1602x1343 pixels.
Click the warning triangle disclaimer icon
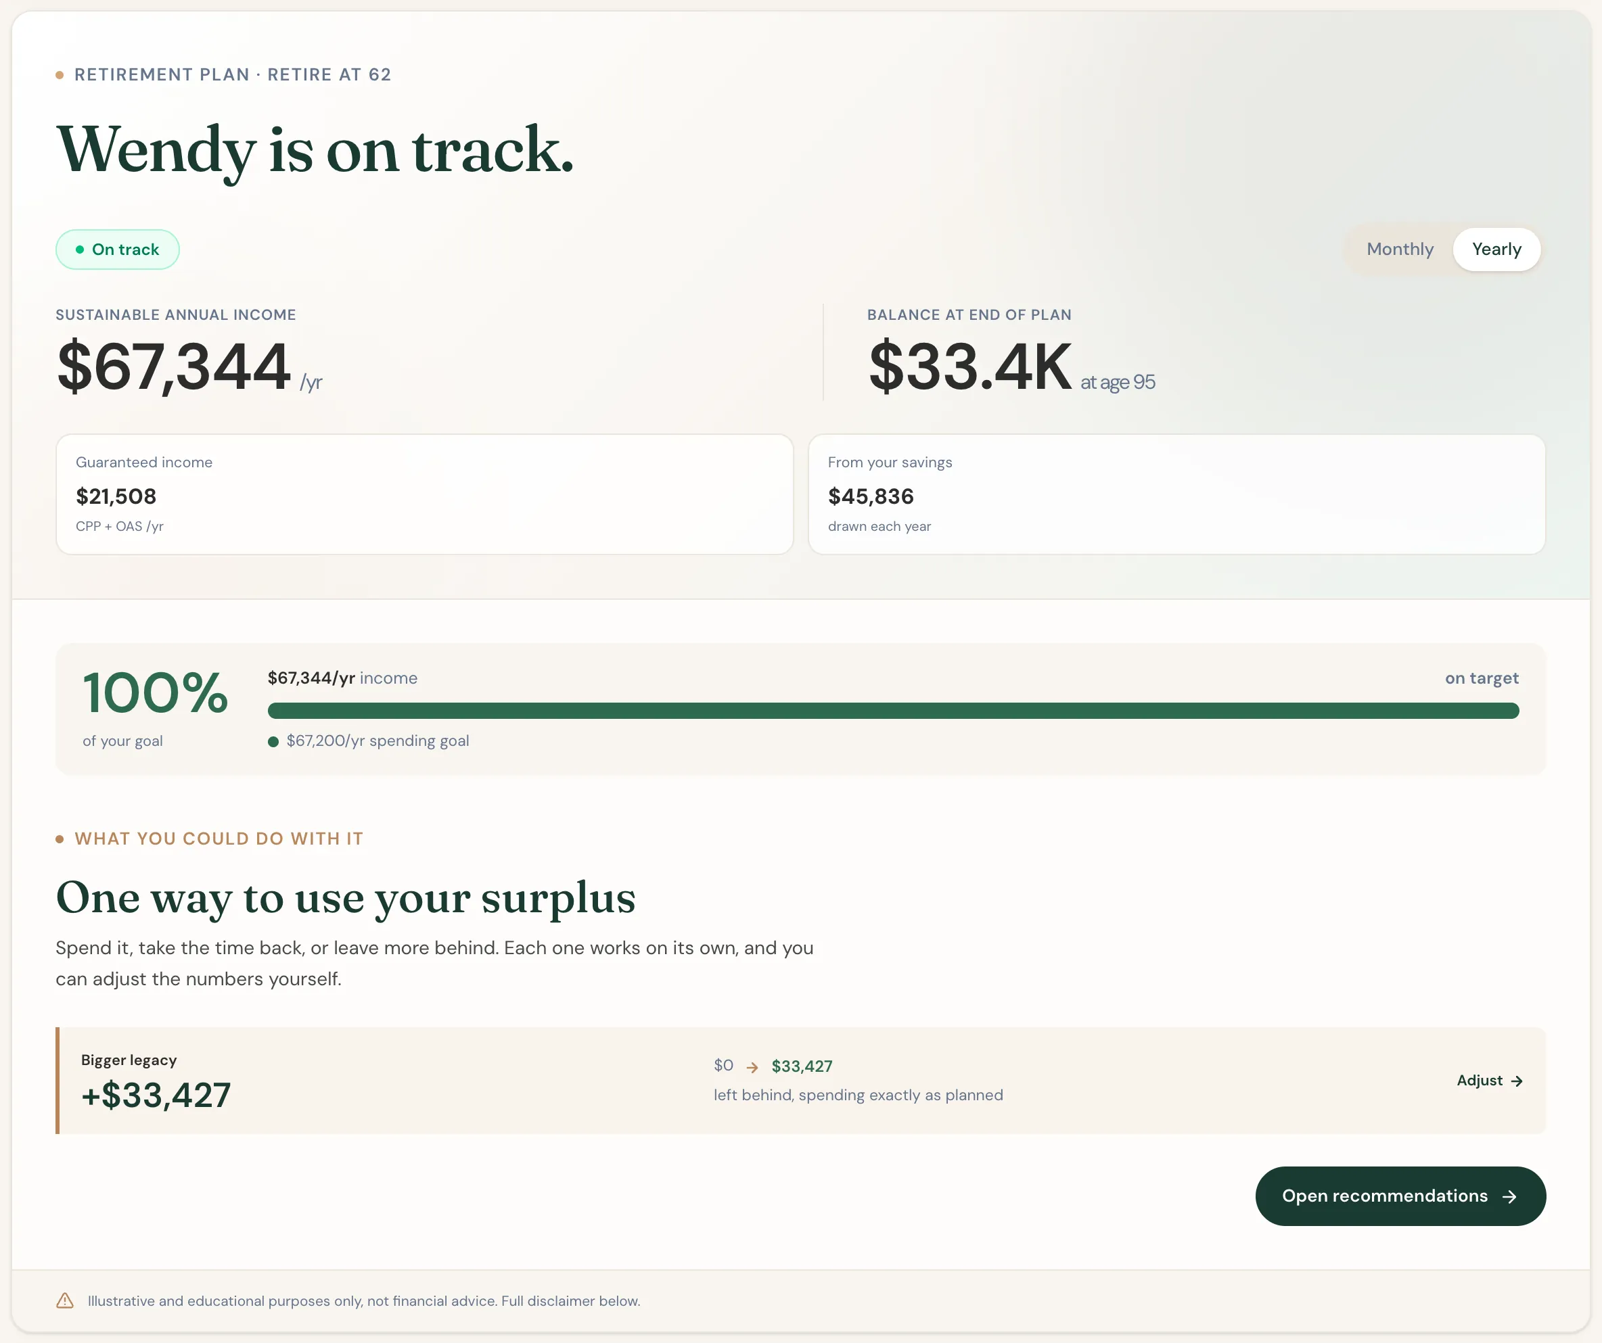(x=65, y=1300)
